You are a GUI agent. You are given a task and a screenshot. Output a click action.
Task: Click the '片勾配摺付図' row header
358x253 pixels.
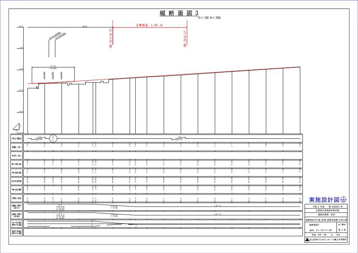click(17, 224)
